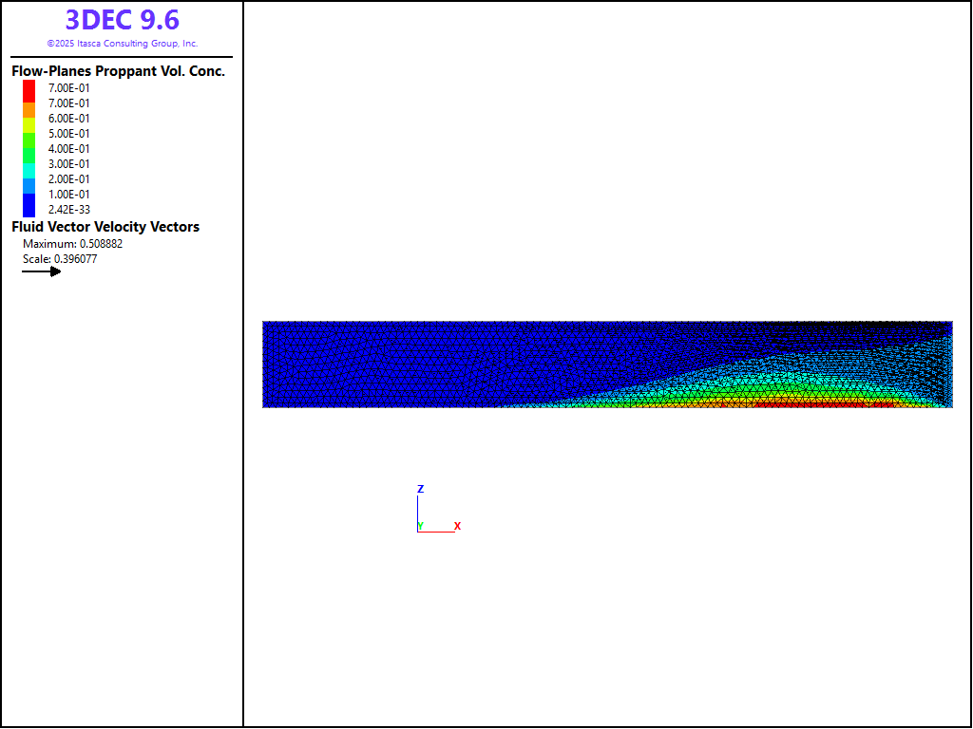The width and height of the screenshot is (973, 729).
Task: Select the Flow-Planes Proppant Vol. Conc. heading
Action: (x=118, y=71)
